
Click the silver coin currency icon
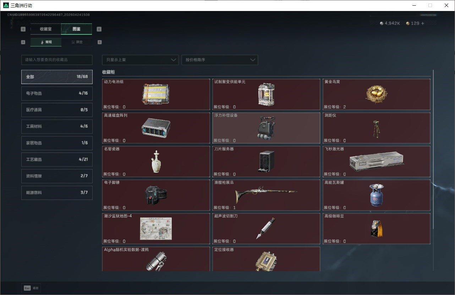(382, 23)
